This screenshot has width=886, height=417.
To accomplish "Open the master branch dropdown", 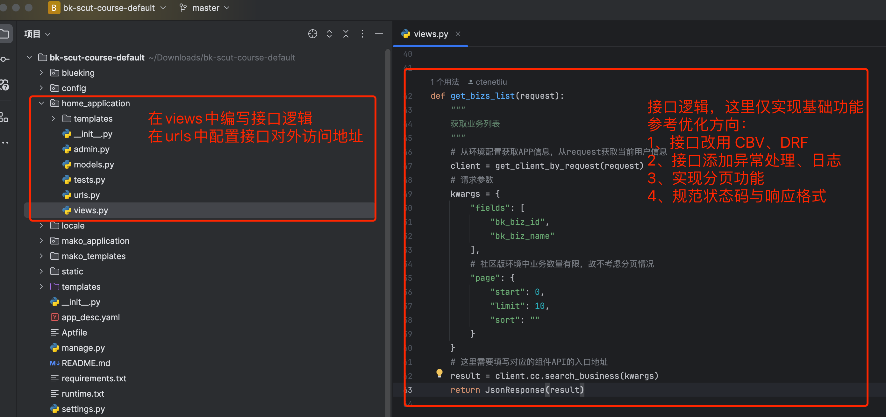I will coord(205,8).
